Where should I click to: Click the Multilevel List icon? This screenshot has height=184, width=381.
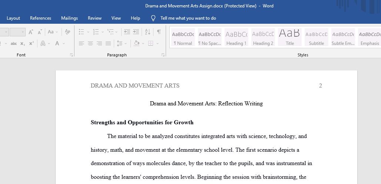[x=110, y=32]
